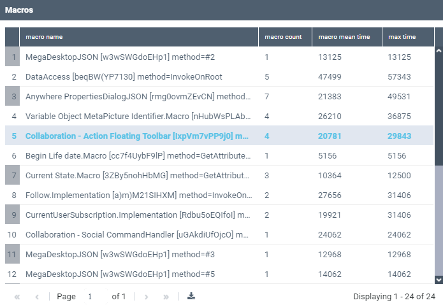Select Begin Life date.Macro row
443x305 pixels.
pos(138,156)
